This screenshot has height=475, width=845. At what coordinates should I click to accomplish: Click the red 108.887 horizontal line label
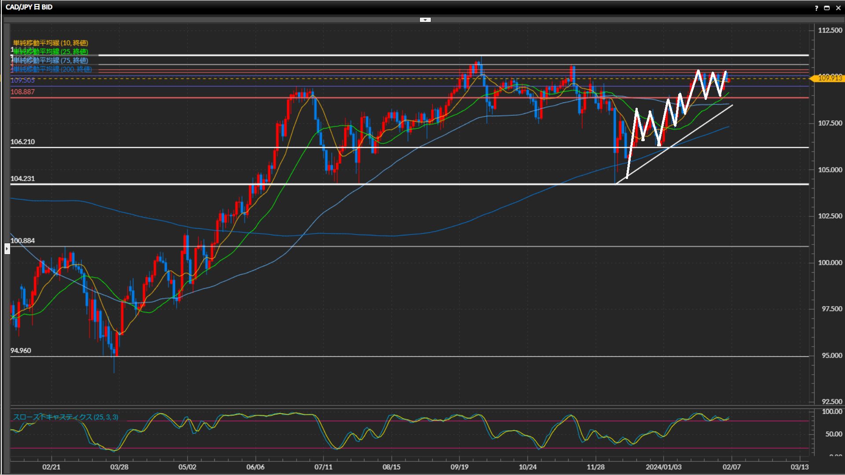pos(23,92)
